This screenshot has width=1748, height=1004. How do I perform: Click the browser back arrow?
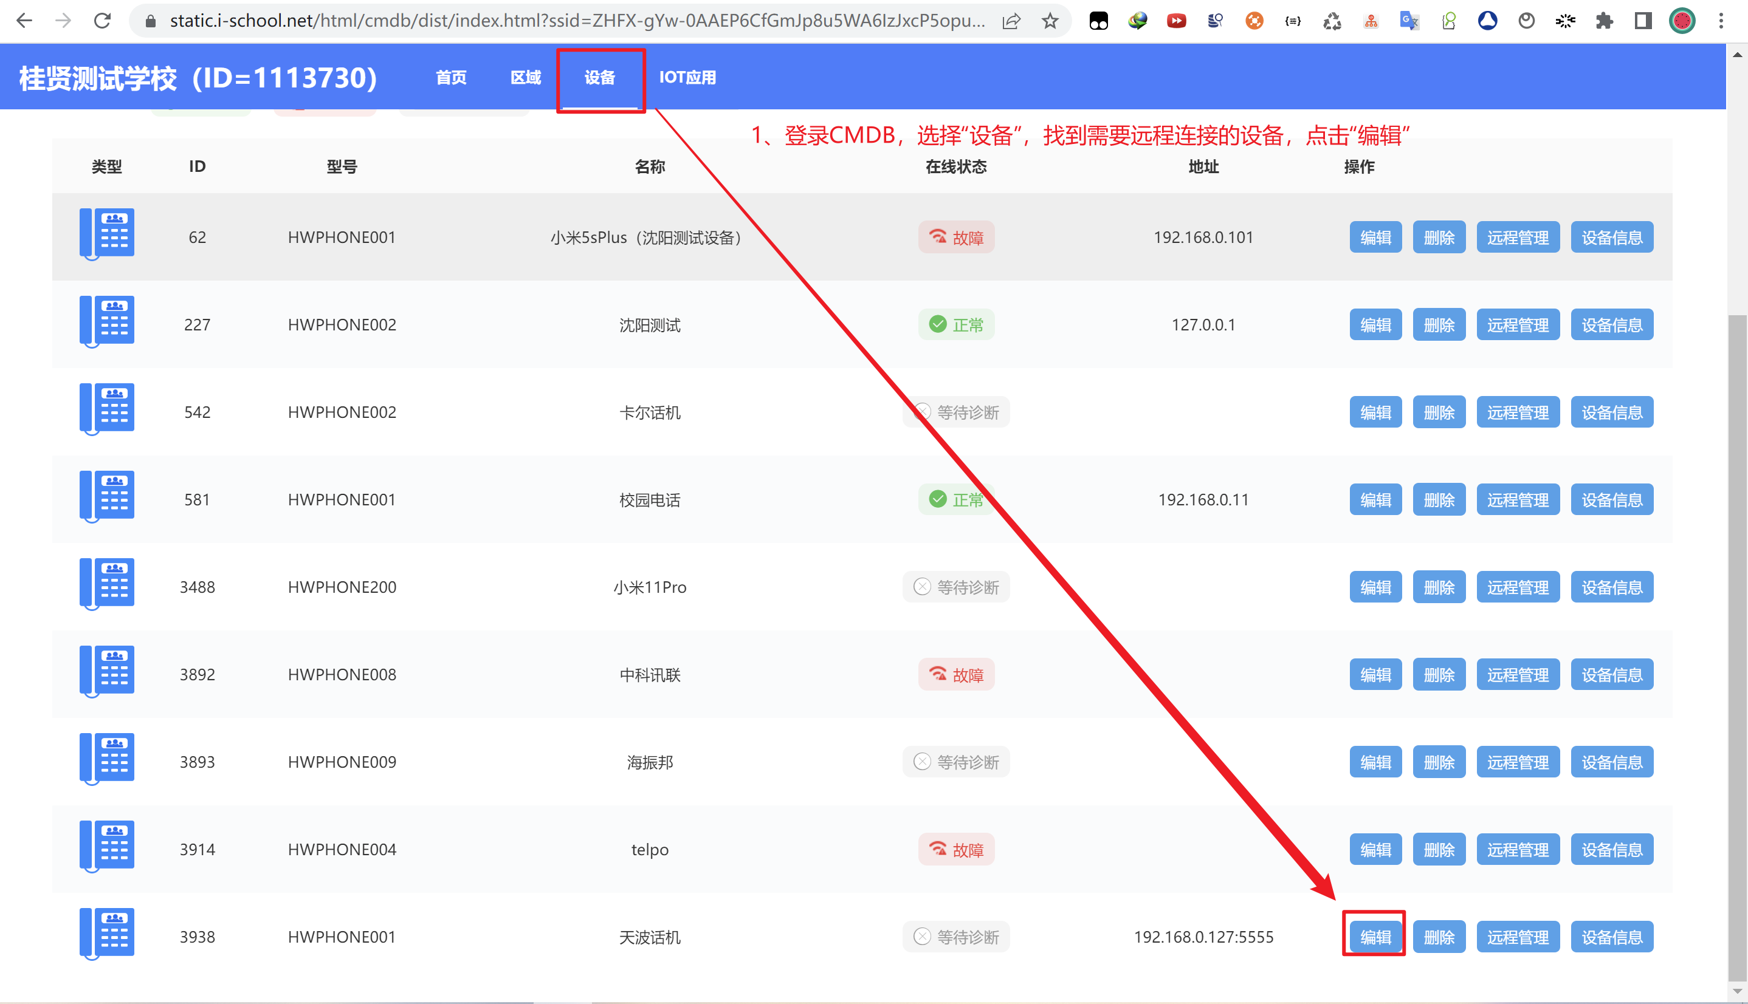[x=24, y=21]
